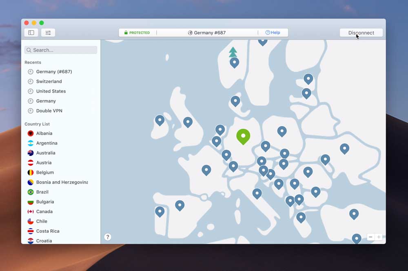The image size is (408, 271).
Task: Click the Canada flag icon
Action: [31, 212]
